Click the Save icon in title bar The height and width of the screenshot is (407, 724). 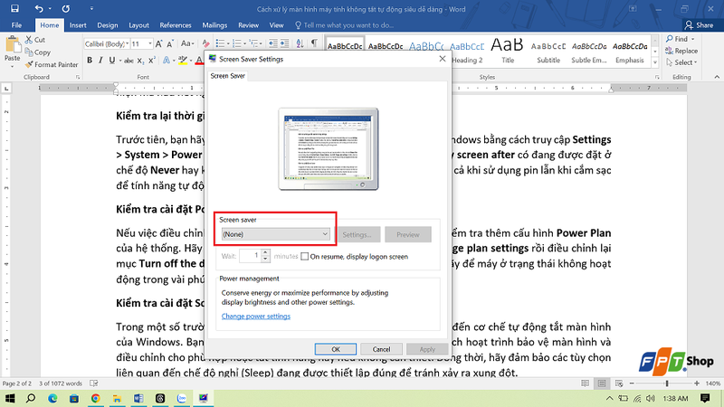click(x=14, y=8)
